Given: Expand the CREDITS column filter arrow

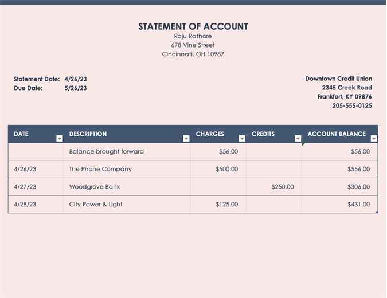Looking at the screenshot, I should pyautogui.click(x=298, y=139).
